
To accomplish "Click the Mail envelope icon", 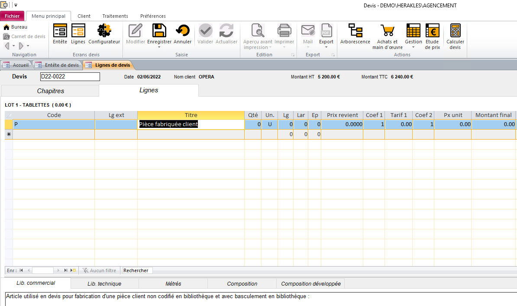I will point(308,31).
